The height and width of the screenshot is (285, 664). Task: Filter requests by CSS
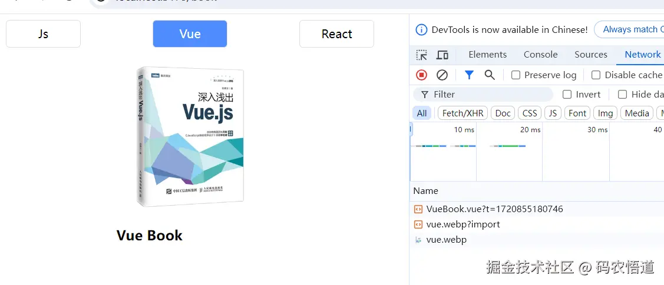tap(529, 113)
